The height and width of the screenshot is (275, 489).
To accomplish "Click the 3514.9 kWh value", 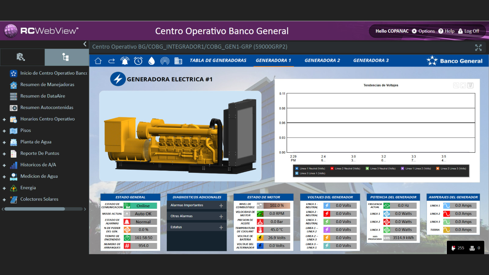I will 403,238.
